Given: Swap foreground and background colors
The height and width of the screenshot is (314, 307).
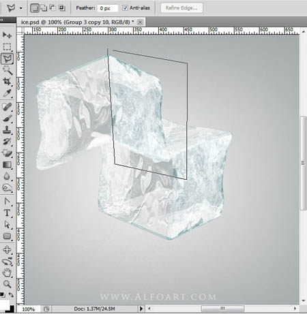Looking at the screenshot, I should (11, 295).
